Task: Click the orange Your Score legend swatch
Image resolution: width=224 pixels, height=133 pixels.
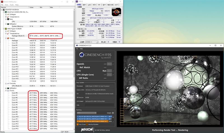Action: (x=78, y=124)
